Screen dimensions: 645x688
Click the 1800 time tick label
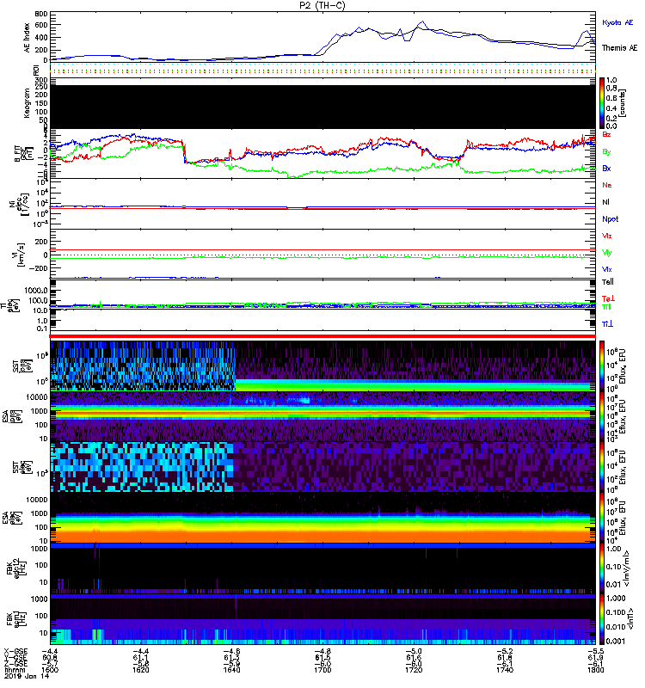(x=595, y=670)
